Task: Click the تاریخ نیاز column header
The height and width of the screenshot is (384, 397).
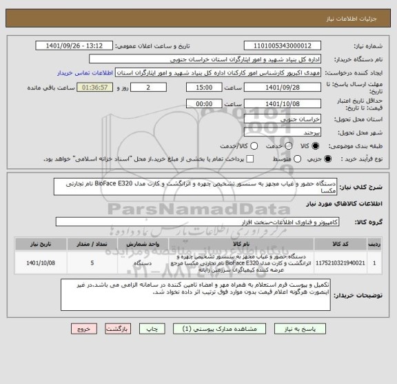Action: 41,244
